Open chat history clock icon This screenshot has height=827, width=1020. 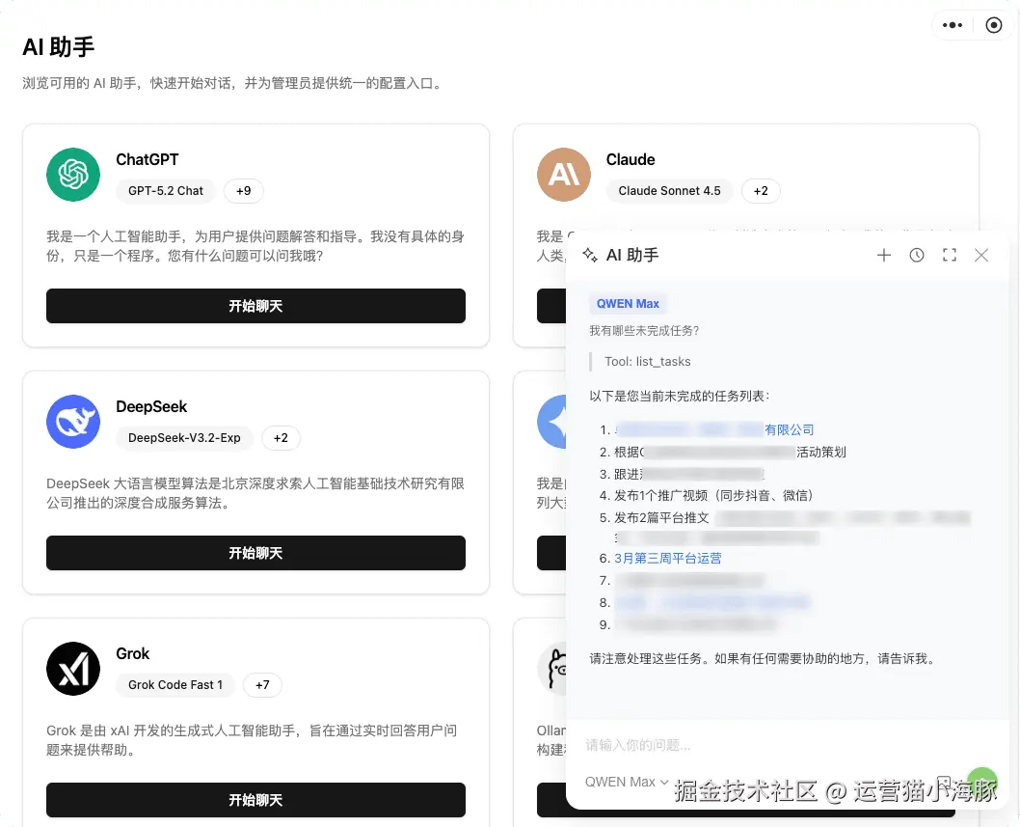917,256
